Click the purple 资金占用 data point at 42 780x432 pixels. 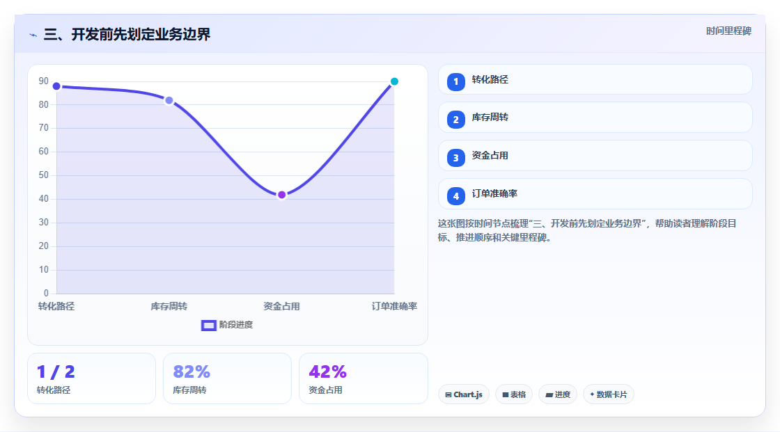pos(281,195)
